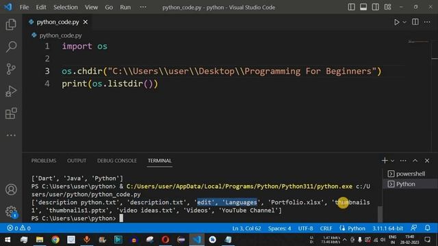Close the terminal panel
Viewport: 438px width, 246px height.
[427, 161]
